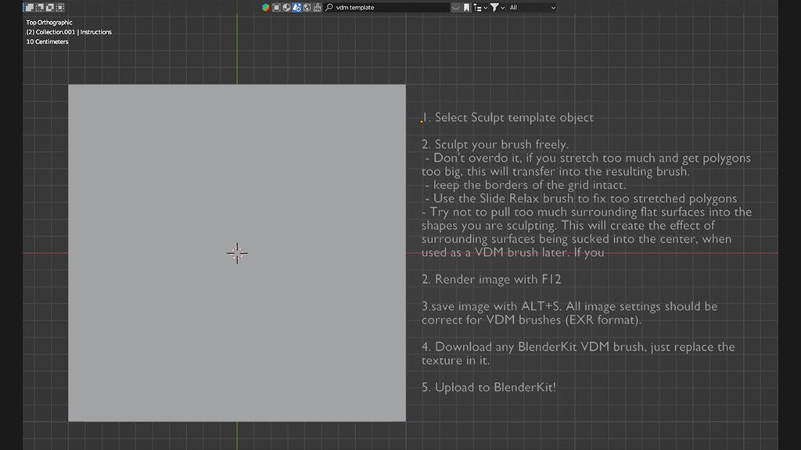801x450 pixels.
Task: Open the BlenderKit logo menu
Action: (x=264, y=7)
